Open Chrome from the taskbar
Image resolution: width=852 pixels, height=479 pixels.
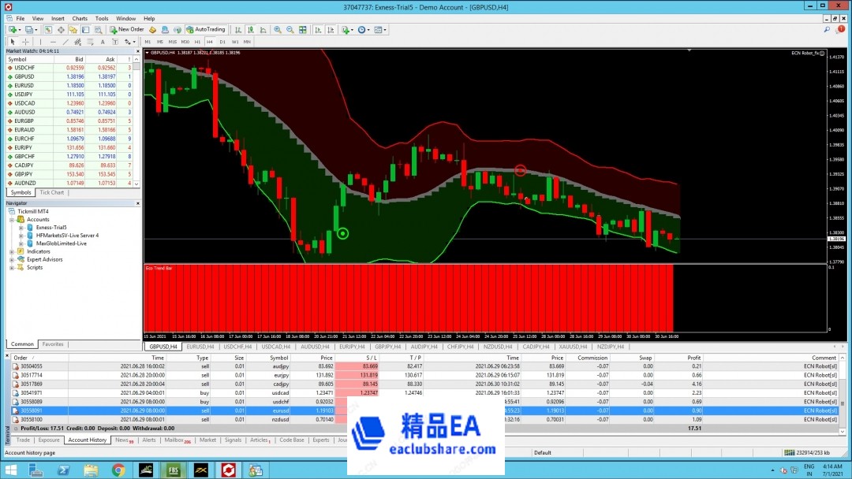tap(118, 470)
